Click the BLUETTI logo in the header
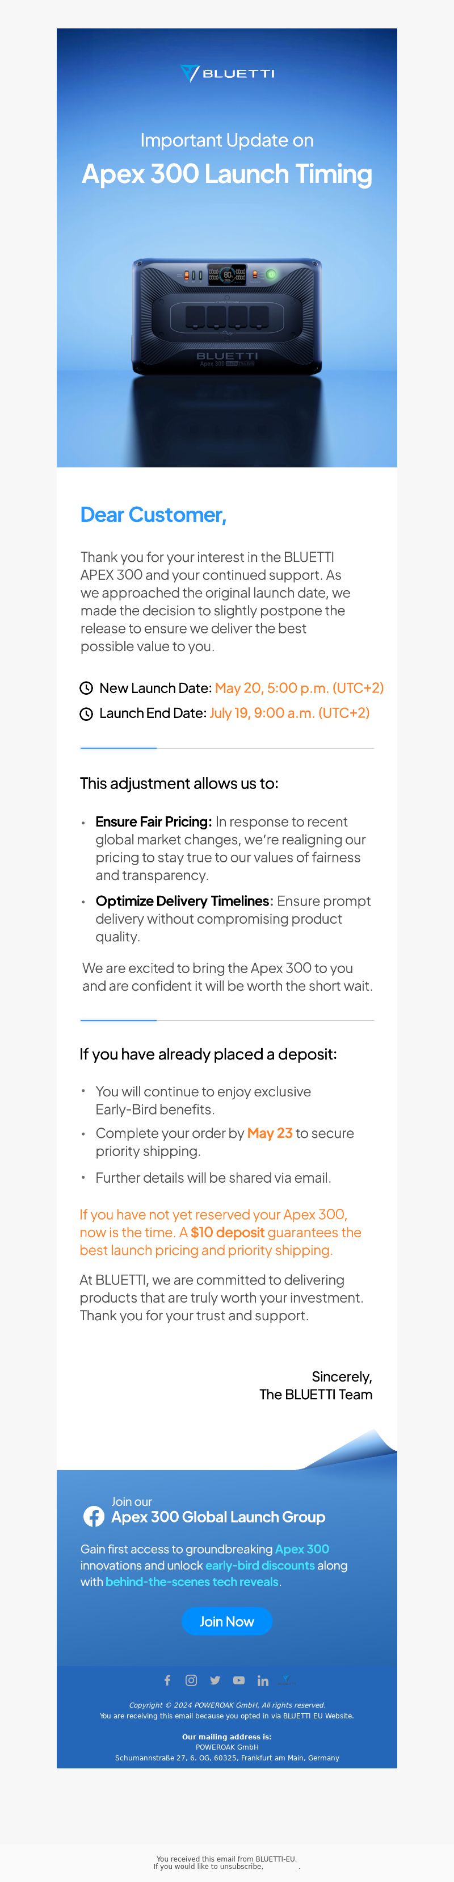 (227, 73)
